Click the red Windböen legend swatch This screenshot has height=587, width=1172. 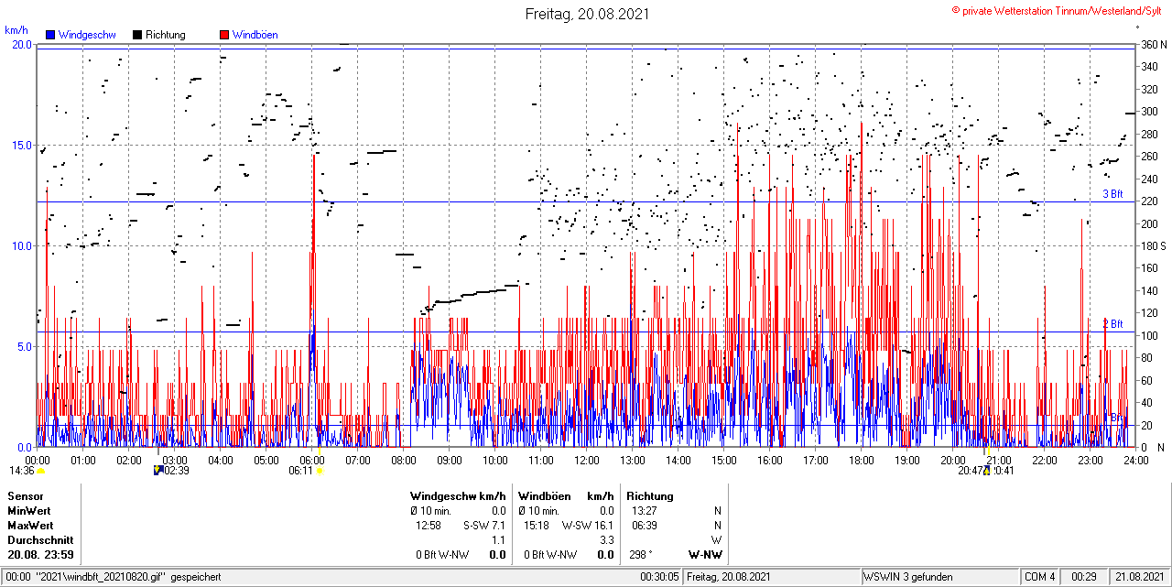tap(224, 35)
